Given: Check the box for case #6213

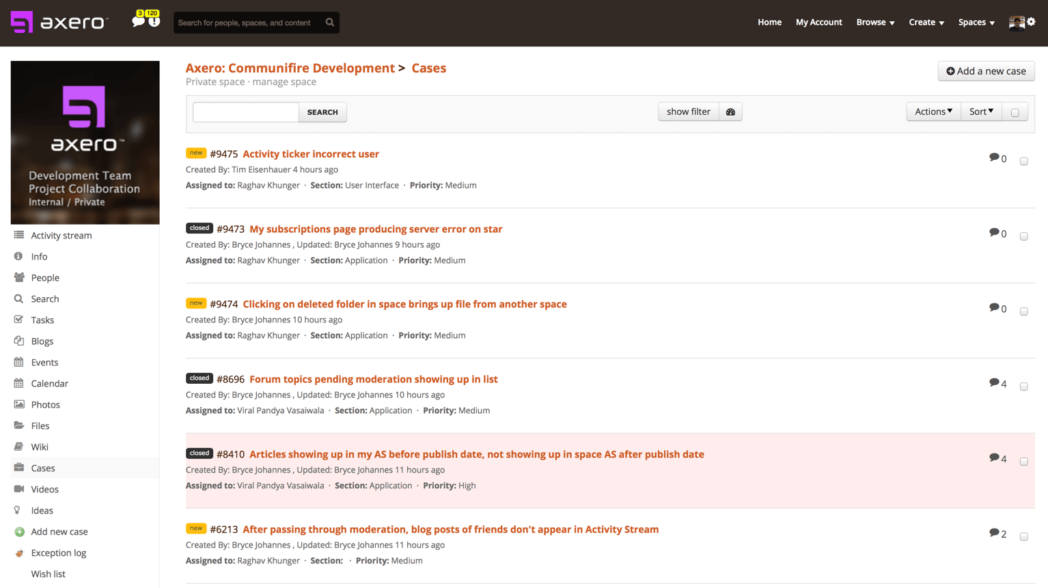Looking at the screenshot, I should click(x=1024, y=537).
